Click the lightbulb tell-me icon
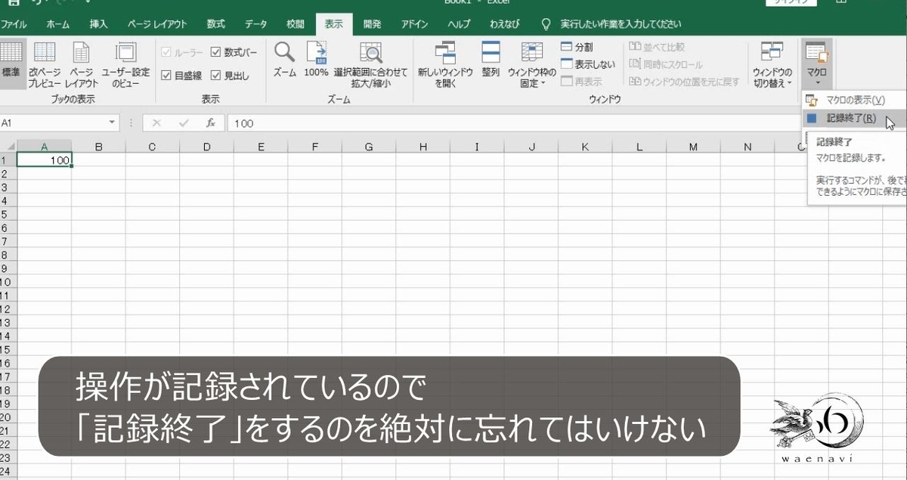The height and width of the screenshot is (480, 907). tap(546, 24)
